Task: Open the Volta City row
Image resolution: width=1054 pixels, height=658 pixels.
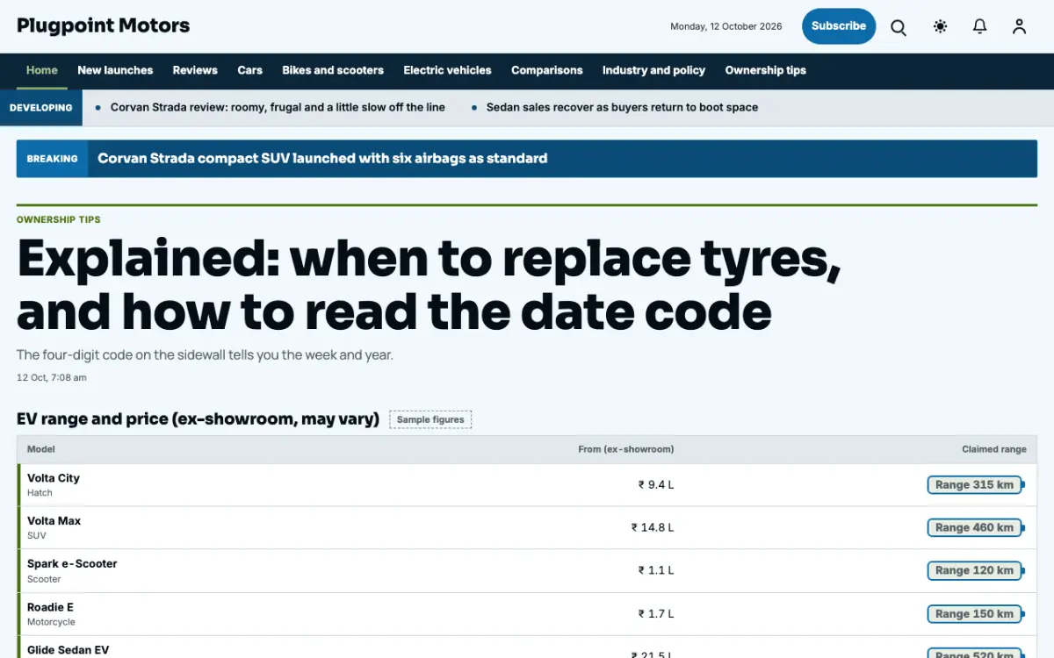Action: pos(527,485)
